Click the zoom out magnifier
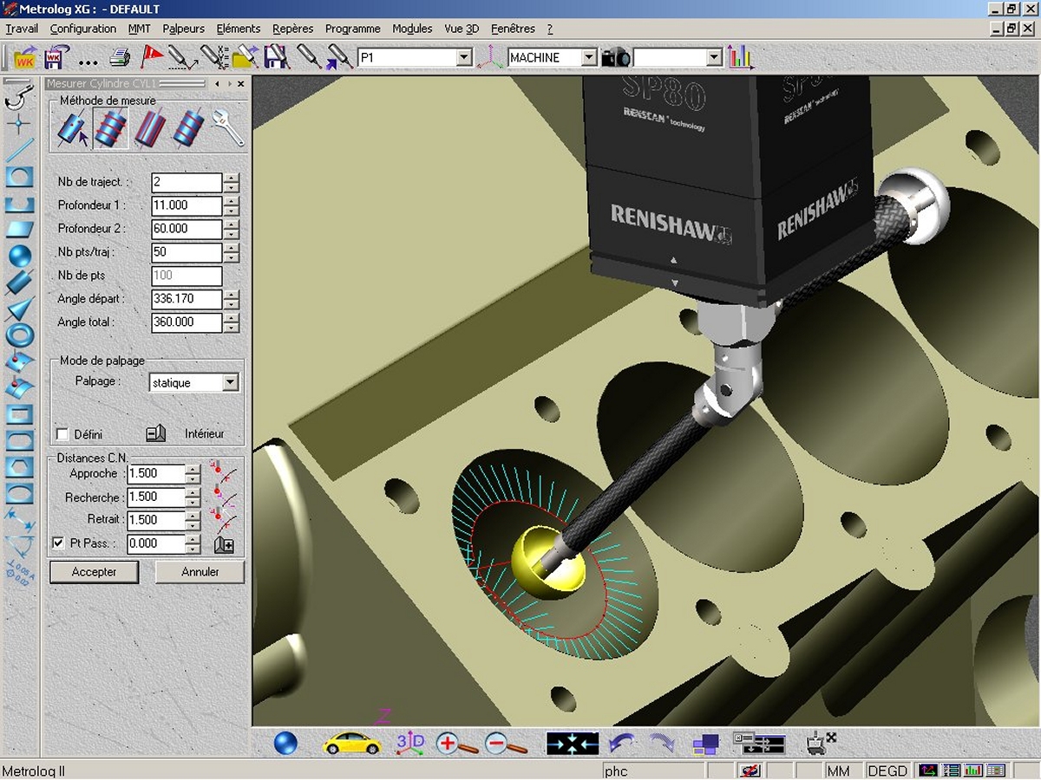This screenshot has height=780, width=1041. [505, 744]
